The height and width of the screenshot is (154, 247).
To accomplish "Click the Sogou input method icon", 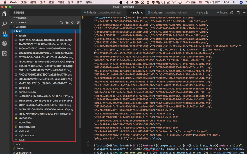I will point(148,2).
